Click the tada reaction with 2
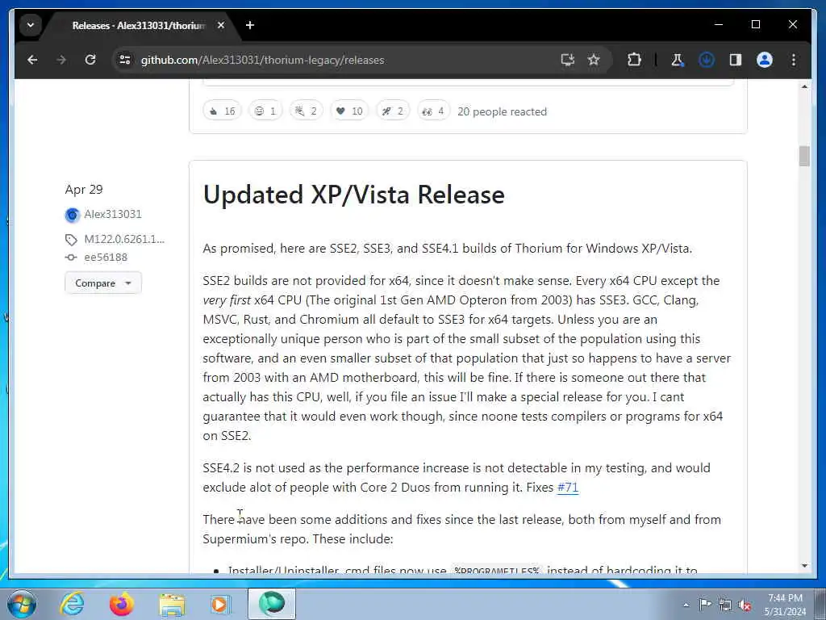The height and width of the screenshot is (620, 826). coord(306,111)
